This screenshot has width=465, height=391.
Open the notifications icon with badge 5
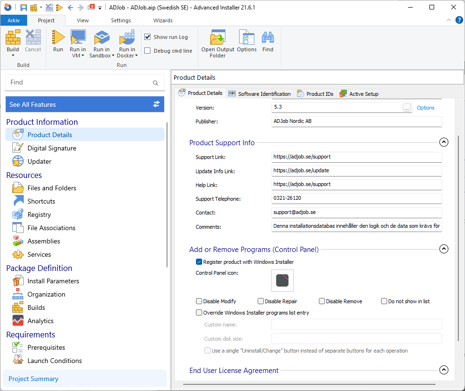pyautogui.click(x=91, y=7)
